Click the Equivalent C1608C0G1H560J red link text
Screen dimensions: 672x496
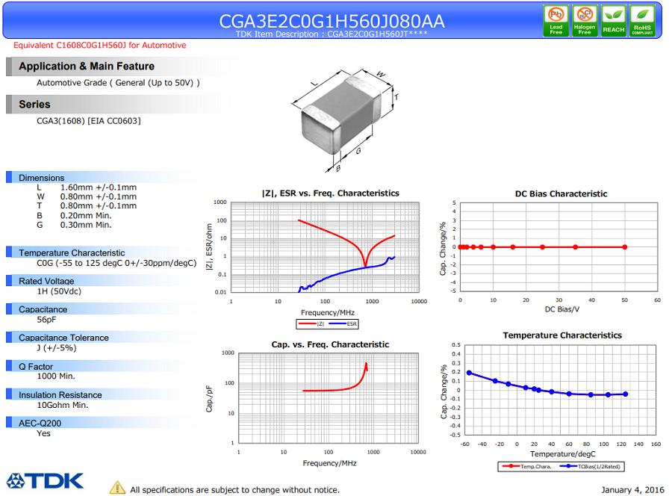[100, 46]
